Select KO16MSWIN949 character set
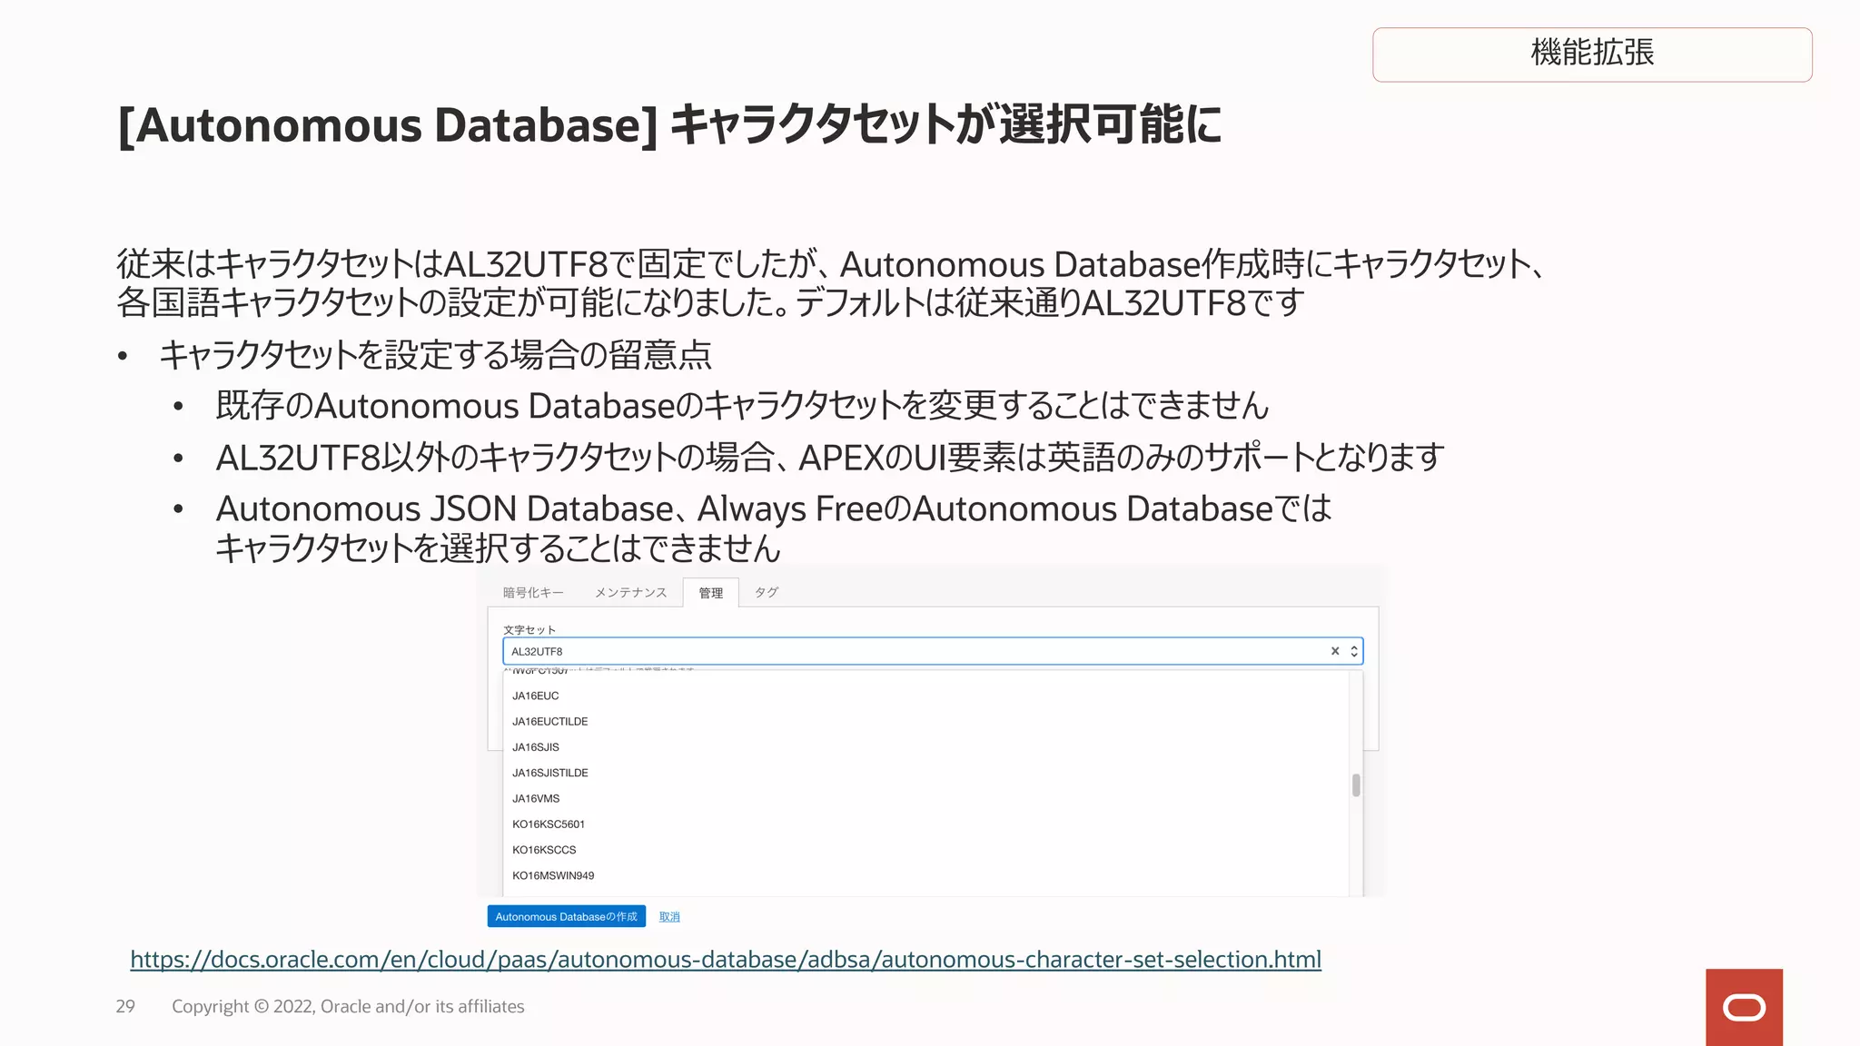The height and width of the screenshot is (1046, 1860). click(x=925, y=876)
